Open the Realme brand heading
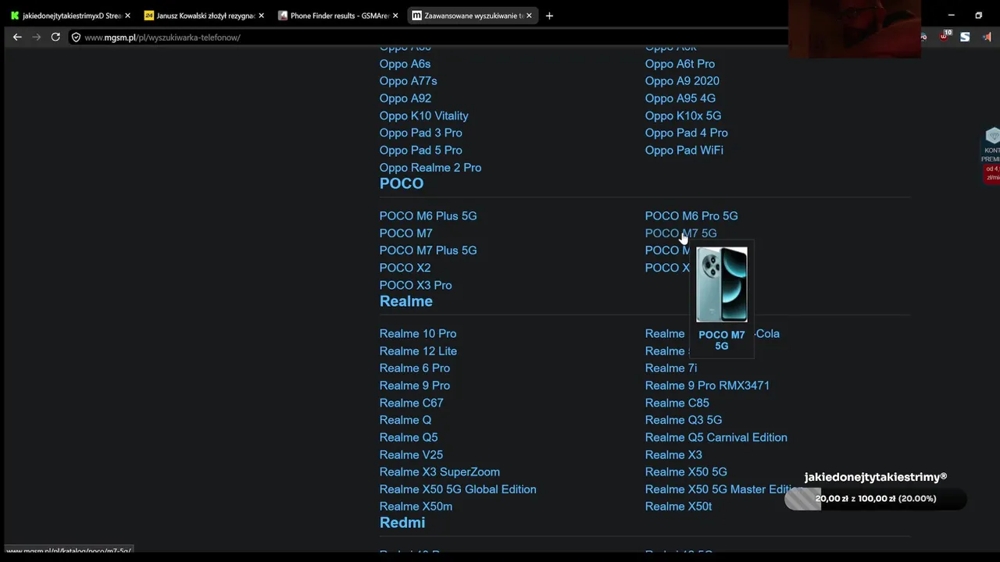The width and height of the screenshot is (1000, 562). (x=406, y=301)
